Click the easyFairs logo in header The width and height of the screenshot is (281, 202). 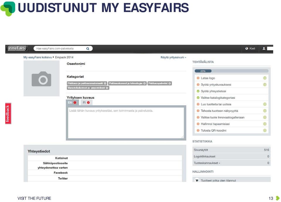(x=17, y=48)
